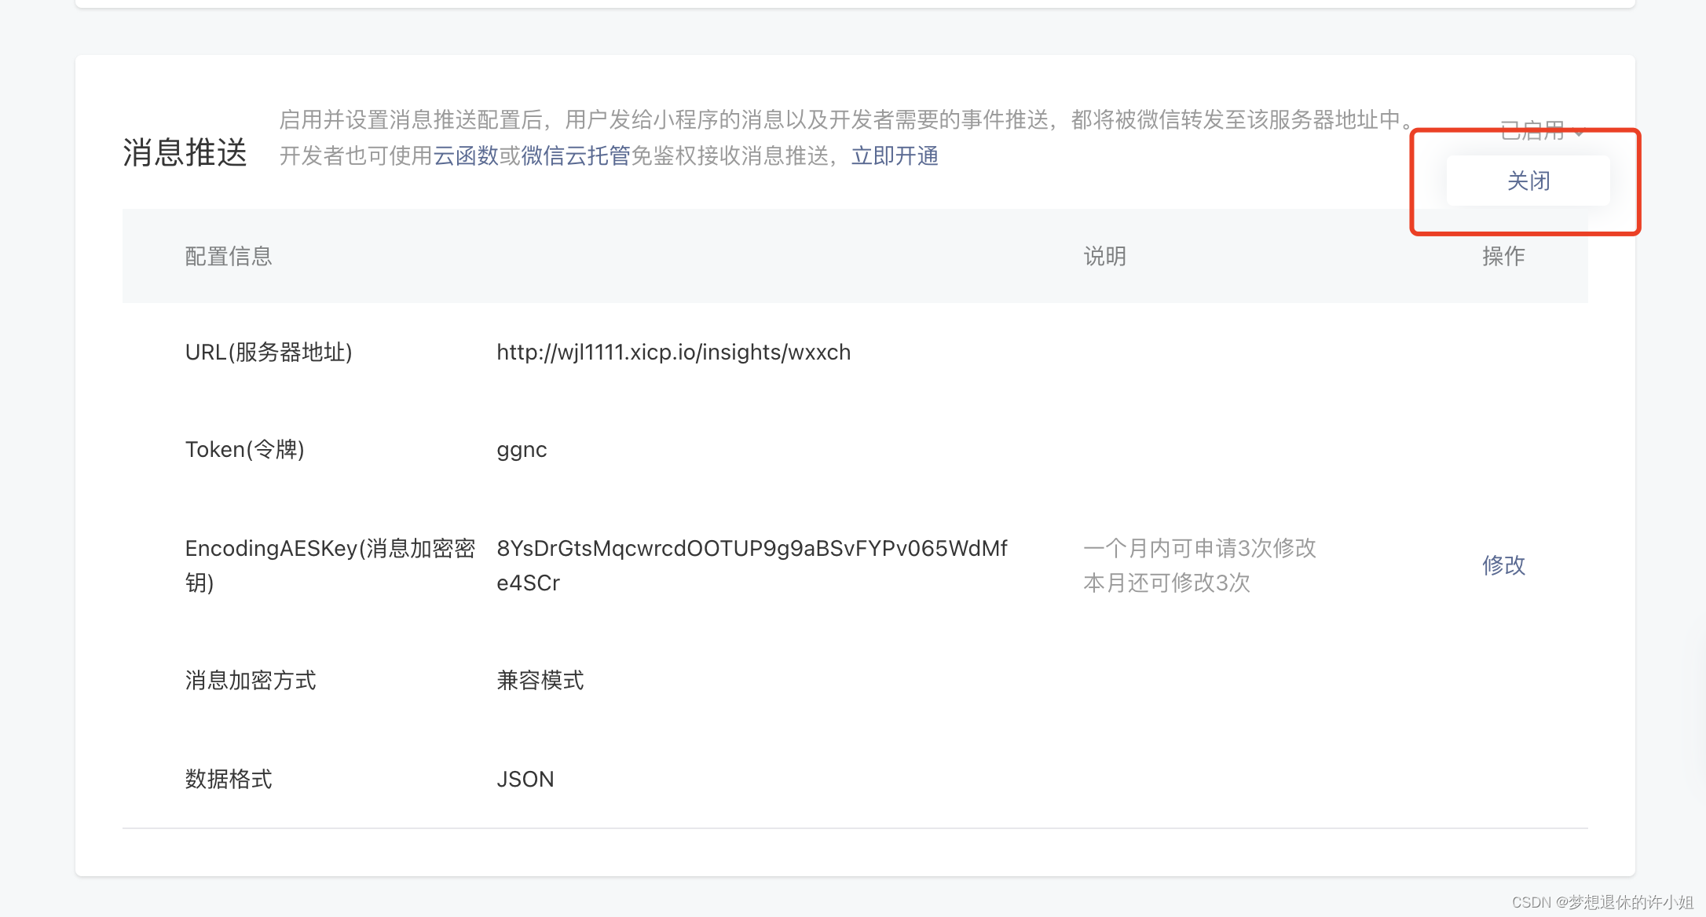Click the 数据格式 row label
The width and height of the screenshot is (1706, 917).
click(229, 780)
